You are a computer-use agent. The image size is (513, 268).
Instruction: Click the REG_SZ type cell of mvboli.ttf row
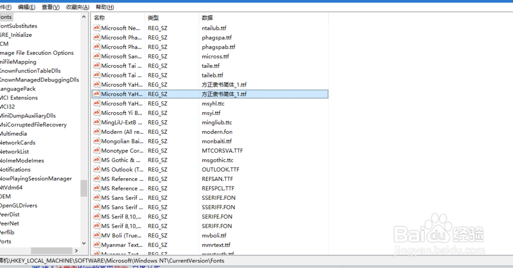click(157, 236)
